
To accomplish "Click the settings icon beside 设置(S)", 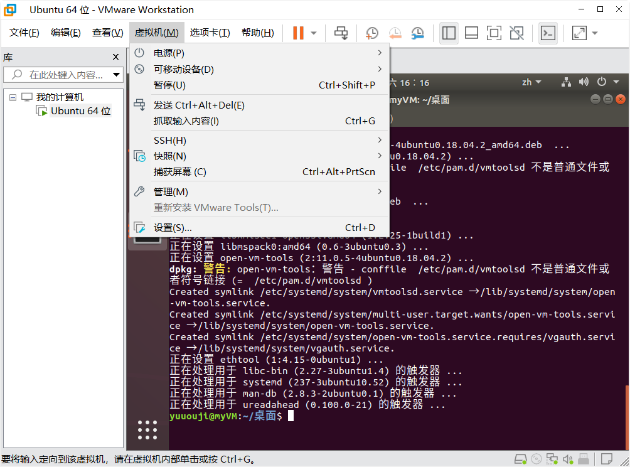I will pyautogui.click(x=139, y=227).
